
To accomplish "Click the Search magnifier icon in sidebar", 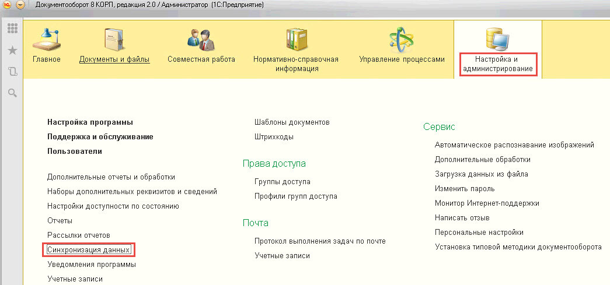I will tap(12, 93).
